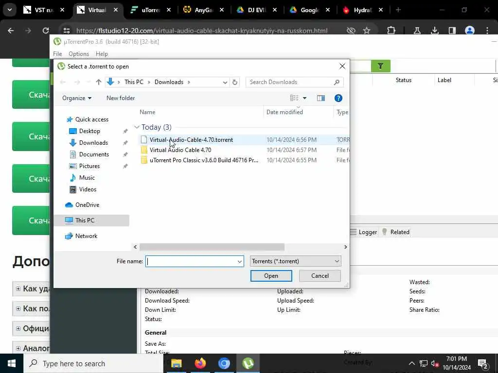498x373 pixels.
Task: Open Chrome from taskbar
Action: 224,363
